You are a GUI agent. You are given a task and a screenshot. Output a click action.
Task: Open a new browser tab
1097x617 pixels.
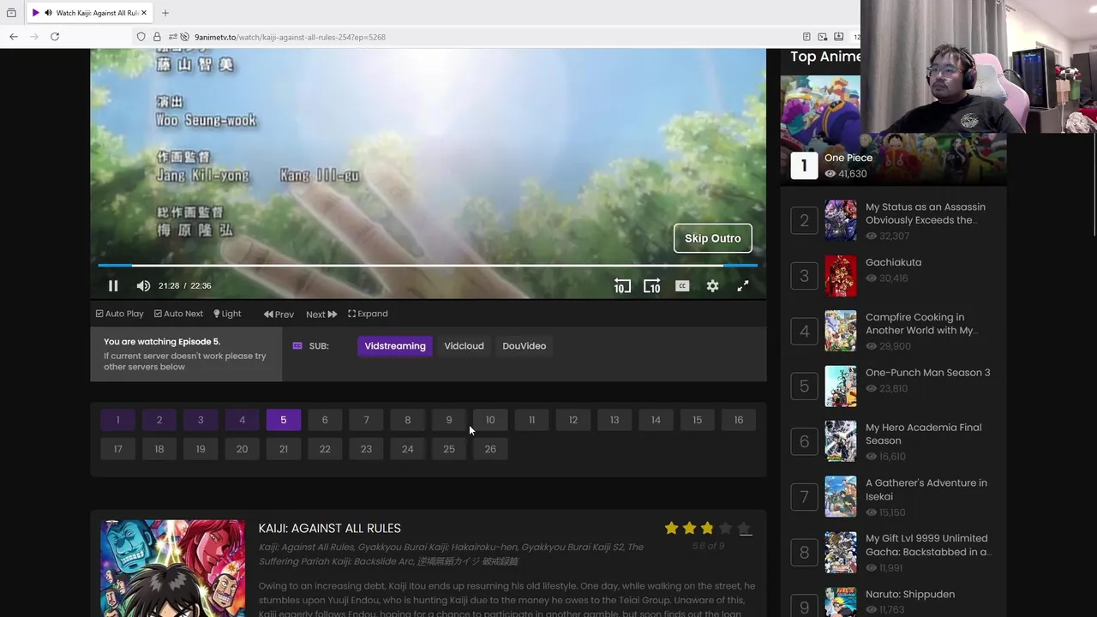[x=165, y=13]
